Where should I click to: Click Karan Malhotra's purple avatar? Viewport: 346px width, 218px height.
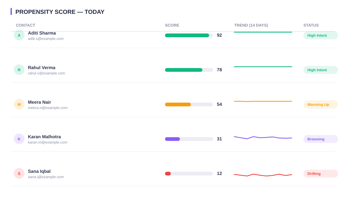tap(19, 139)
